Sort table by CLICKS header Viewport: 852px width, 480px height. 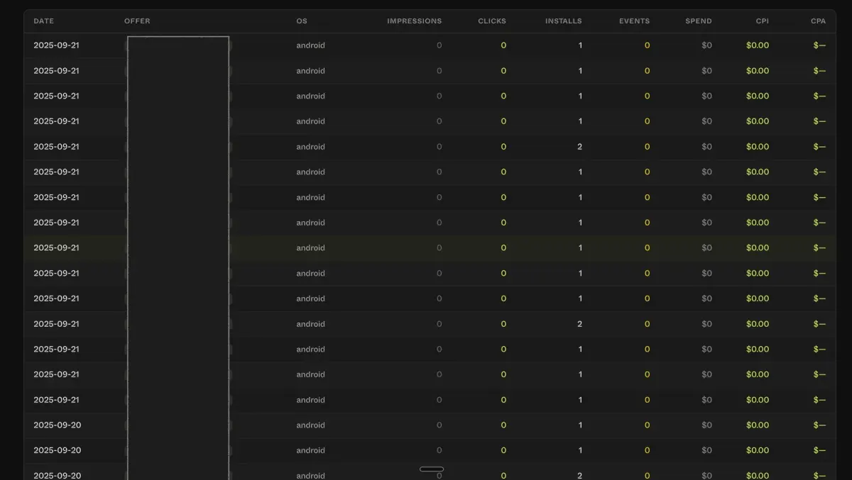(492, 21)
